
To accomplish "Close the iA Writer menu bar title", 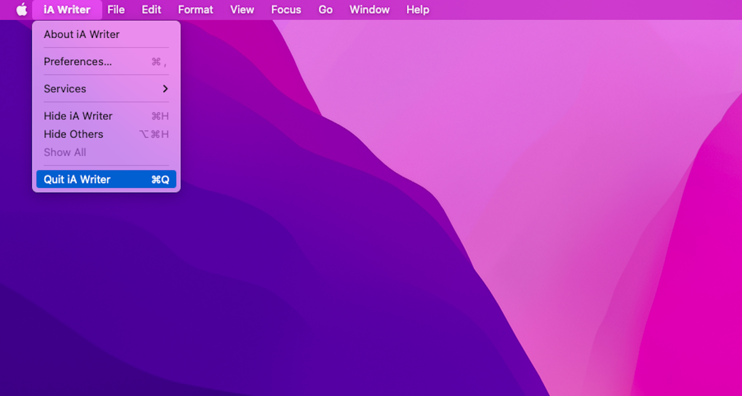I will [x=67, y=9].
